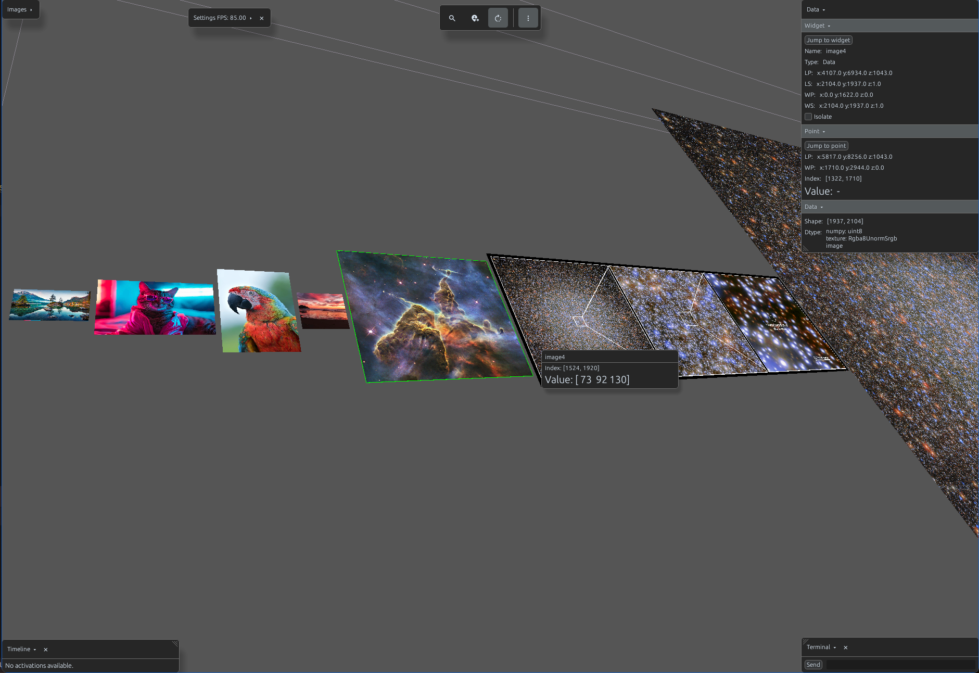Click the Terminal text input field
Screen dimensions: 979x673
[x=900, y=665]
